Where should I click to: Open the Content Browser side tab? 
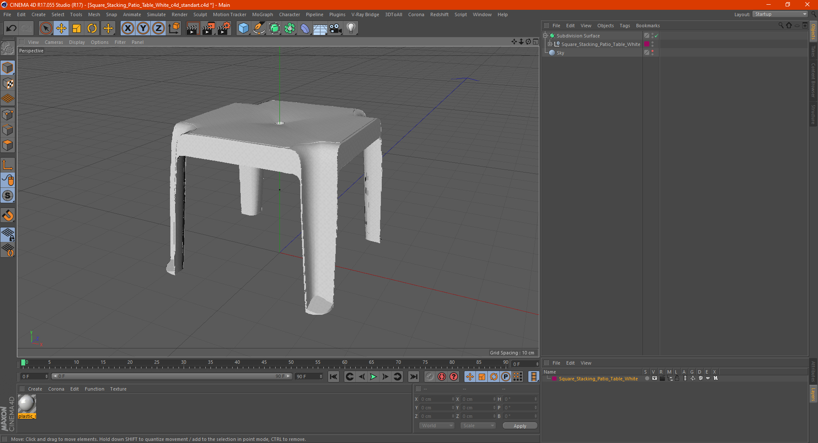click(813, 80)
